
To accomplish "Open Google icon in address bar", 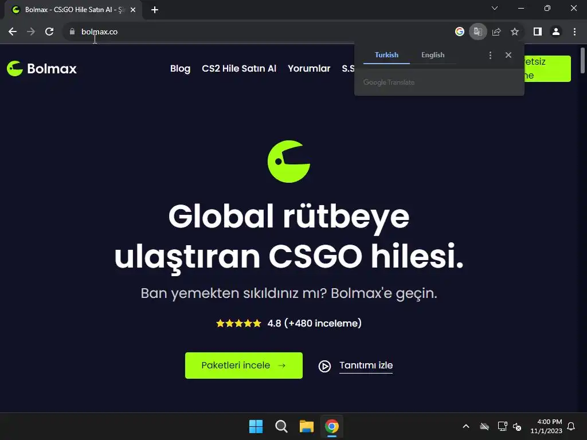I will [x=460, y=32].
